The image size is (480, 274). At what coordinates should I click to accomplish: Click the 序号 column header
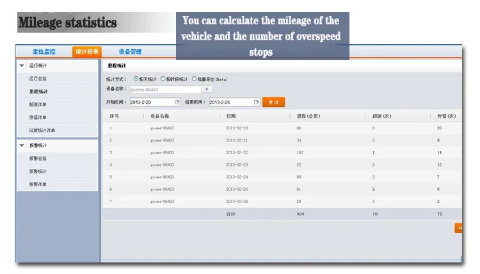tap(114, 116)
